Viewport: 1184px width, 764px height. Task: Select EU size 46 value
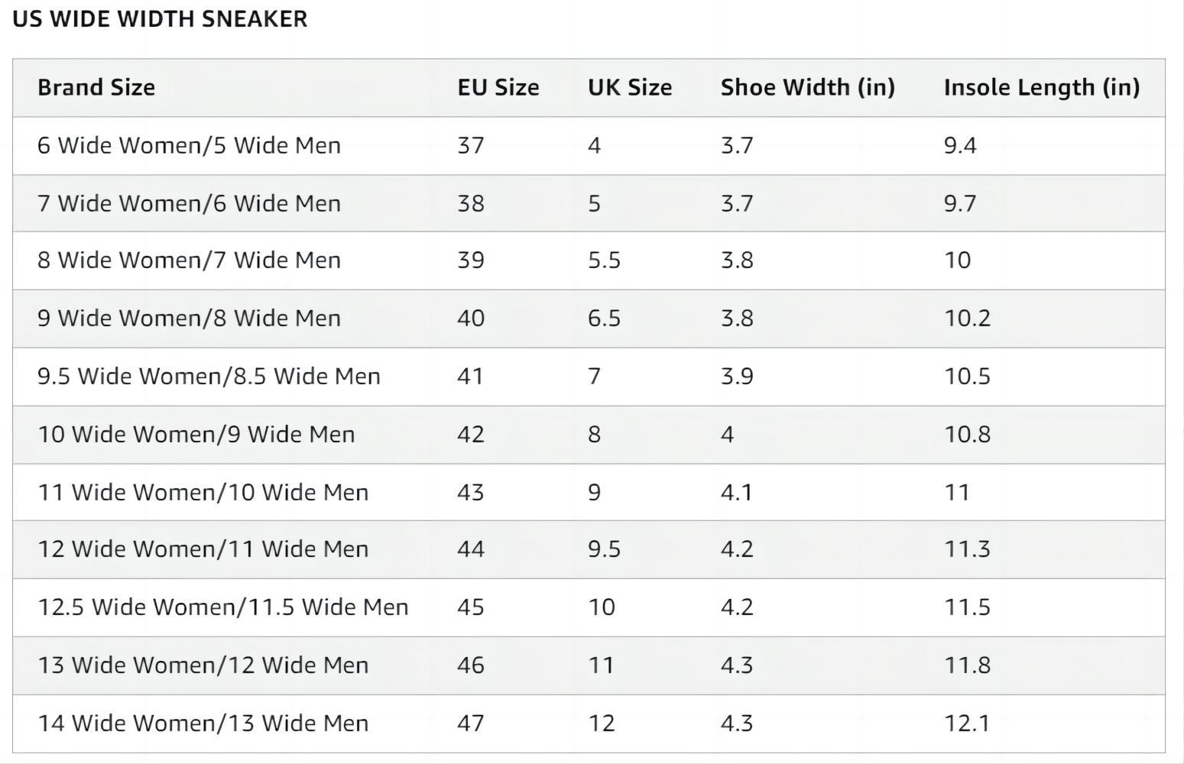click(471, 665)
